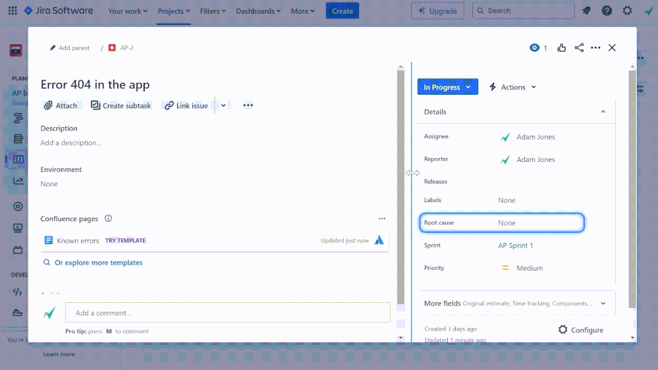Viewport: 658px width, 370px height.
Task: Open the Actions dropdown
Action: click(x=513, y=87)
